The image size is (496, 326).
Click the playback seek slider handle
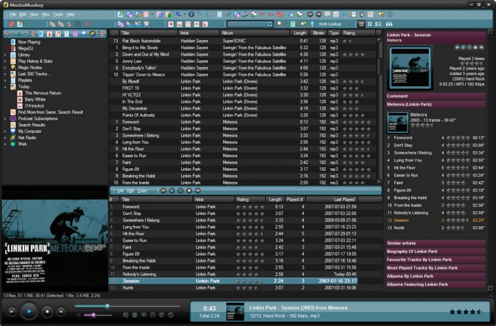(x=107, y=306)
